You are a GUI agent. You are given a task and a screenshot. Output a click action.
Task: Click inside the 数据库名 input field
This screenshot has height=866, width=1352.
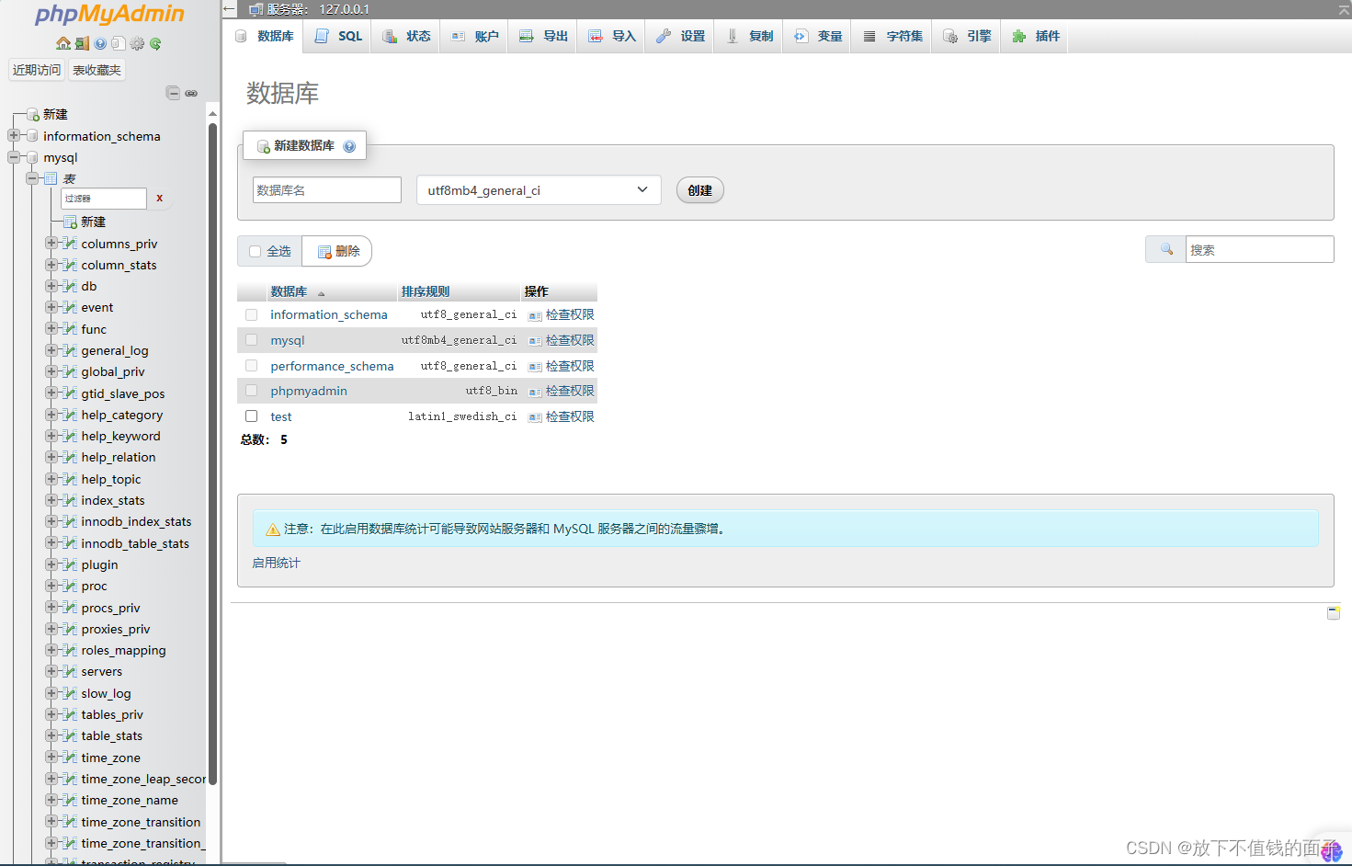point(325,189)
